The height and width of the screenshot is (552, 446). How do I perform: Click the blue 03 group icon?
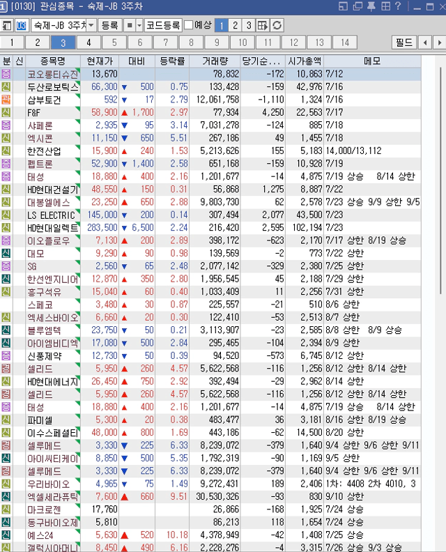click(x=21, y=25)
